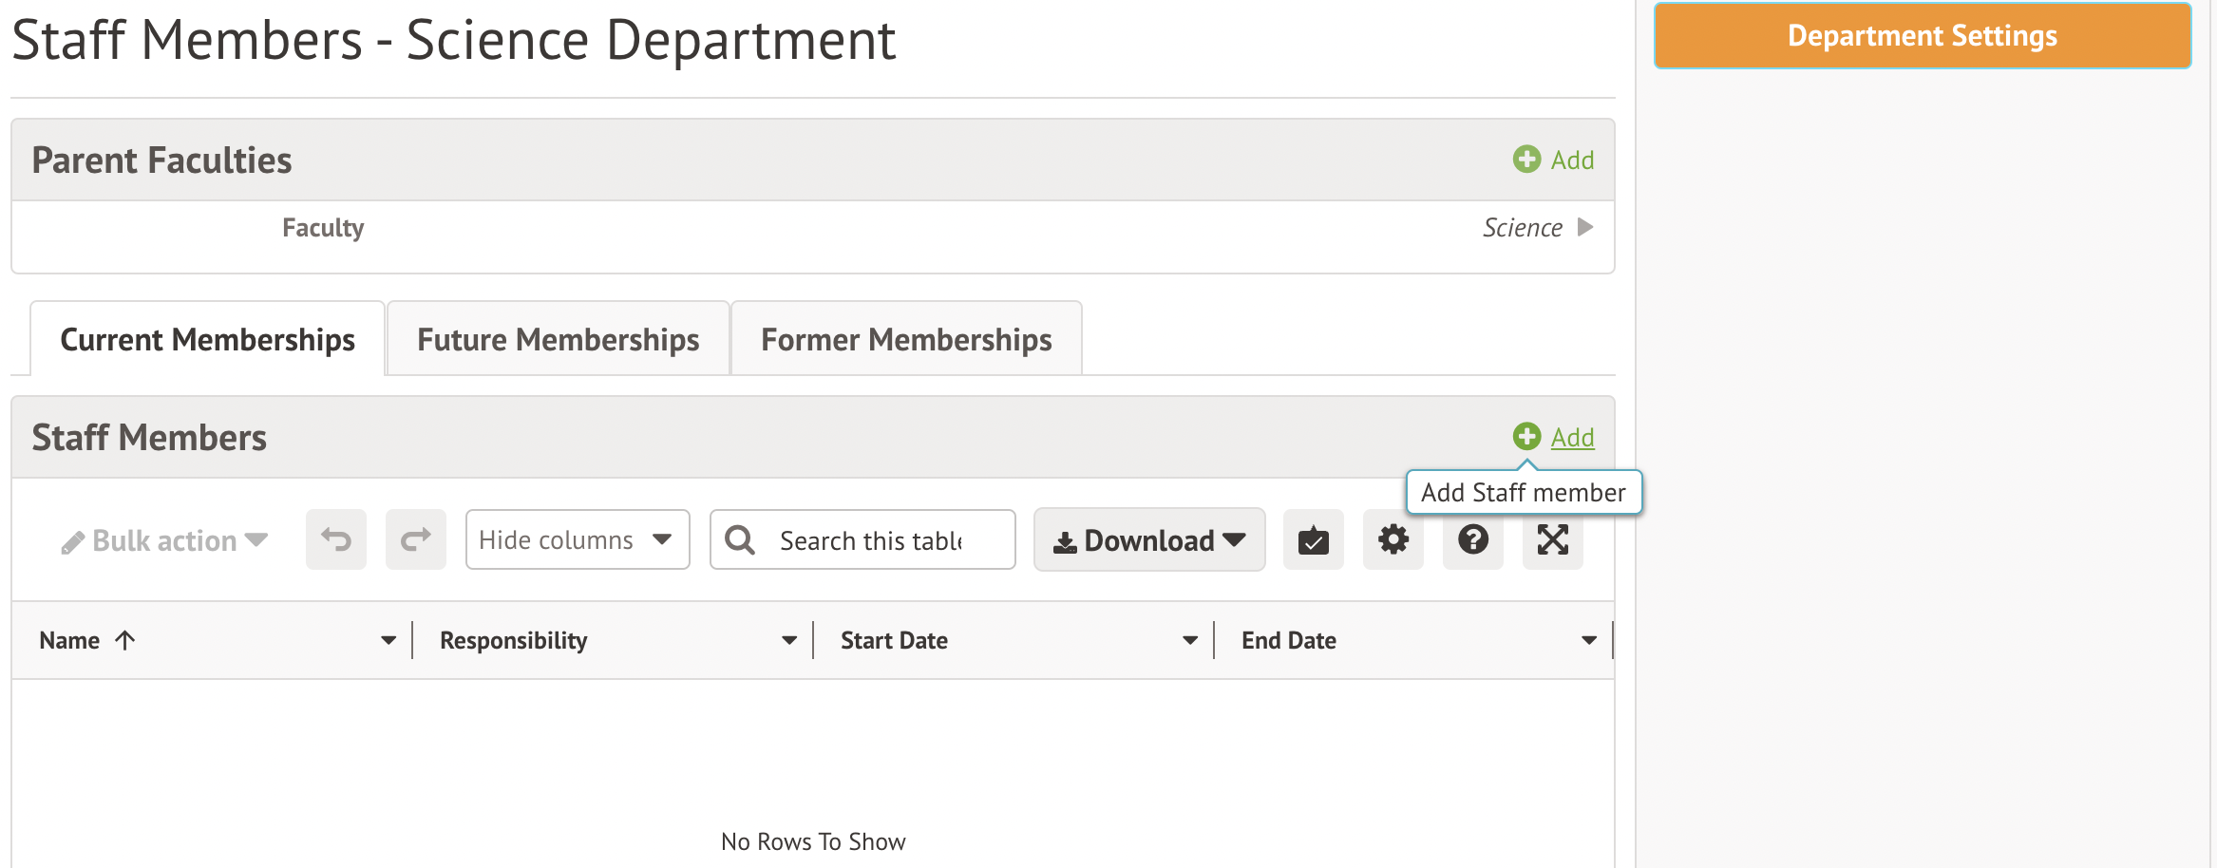Screen dimensions: 2217x868
Task: Click green plus icon in Parent Faculties
Action: tap(1526, 160)
